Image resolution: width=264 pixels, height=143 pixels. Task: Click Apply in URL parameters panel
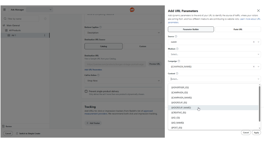[x=256, y=133]
